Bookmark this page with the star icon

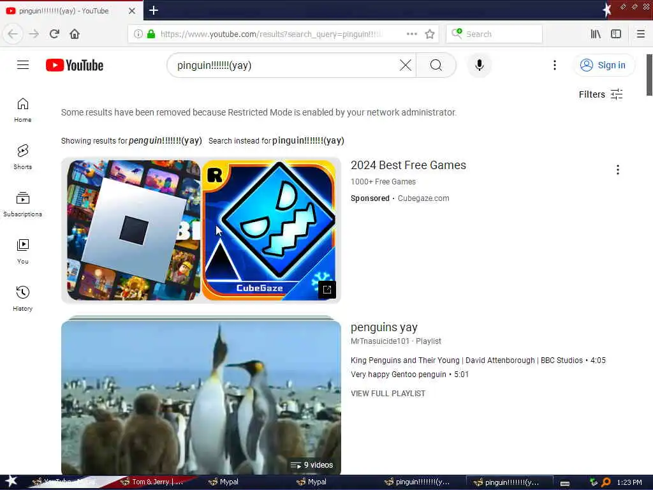(430, 34)
